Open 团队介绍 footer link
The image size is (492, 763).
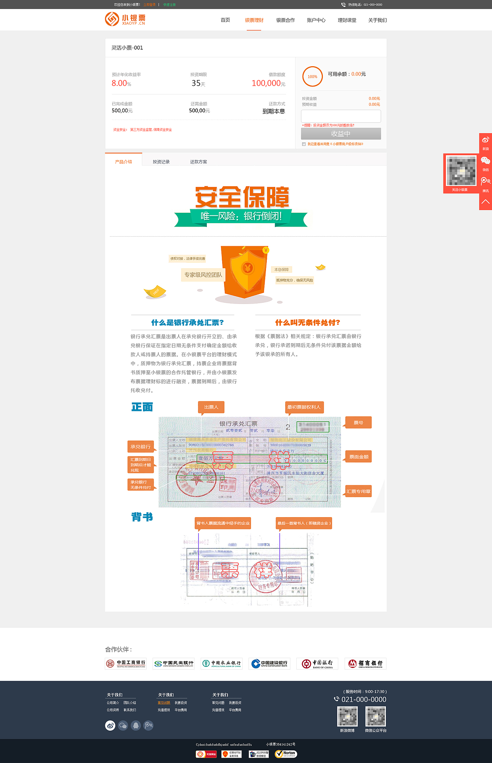130,703
